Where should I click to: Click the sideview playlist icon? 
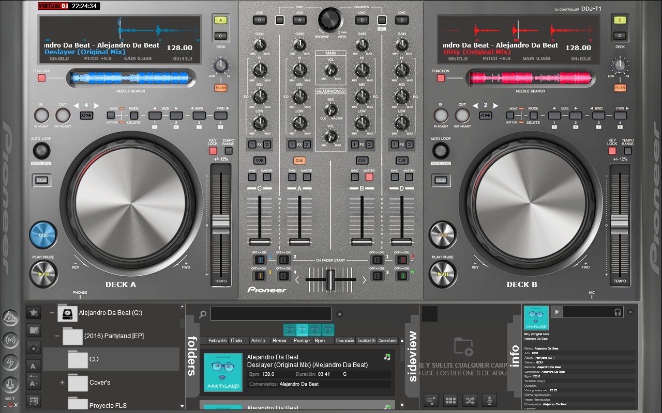(x=431, y=400)
